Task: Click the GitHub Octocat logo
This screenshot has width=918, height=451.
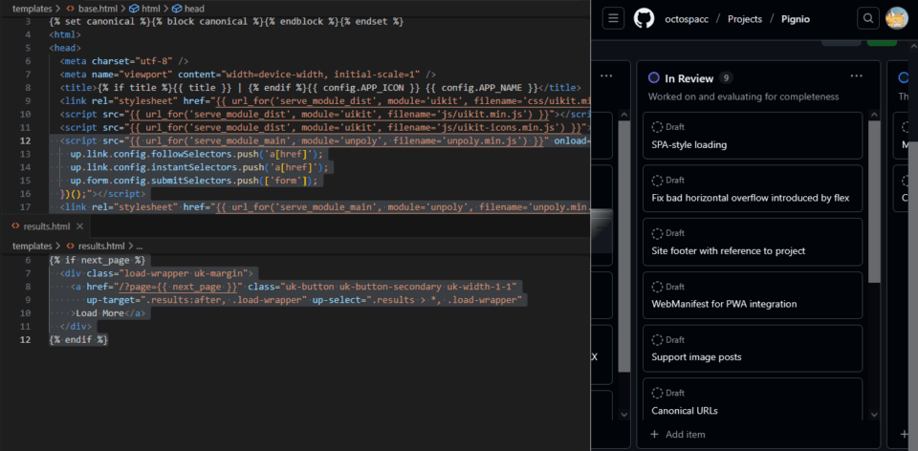Action: click(x=644, y=19)
